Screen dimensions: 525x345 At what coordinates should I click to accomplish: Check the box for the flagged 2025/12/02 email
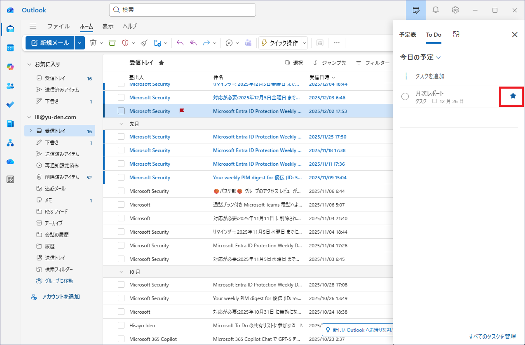point(121,111)
